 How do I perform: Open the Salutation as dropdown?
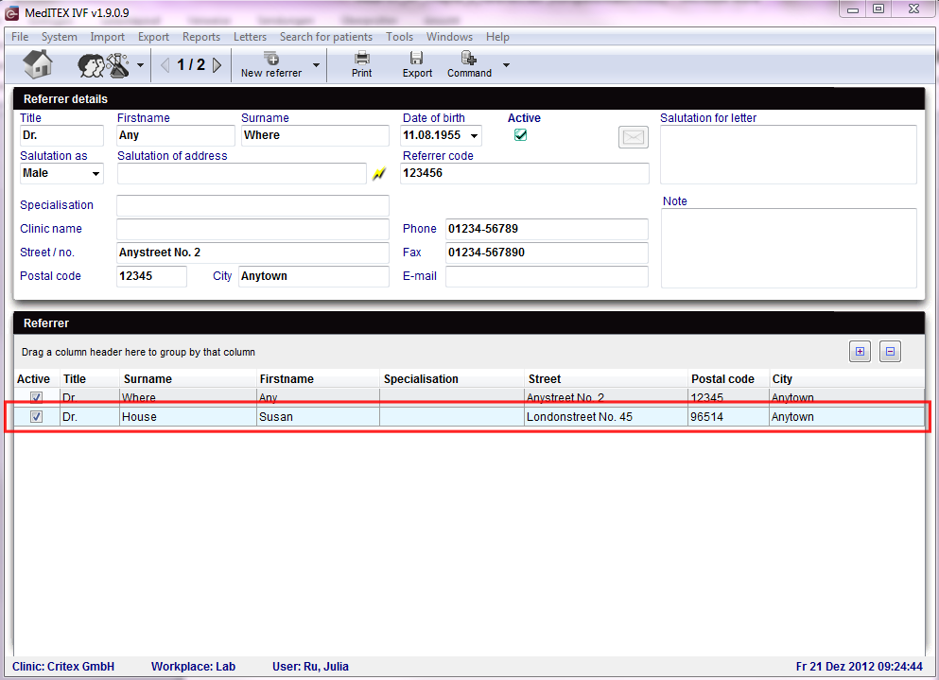click(96, 174)
